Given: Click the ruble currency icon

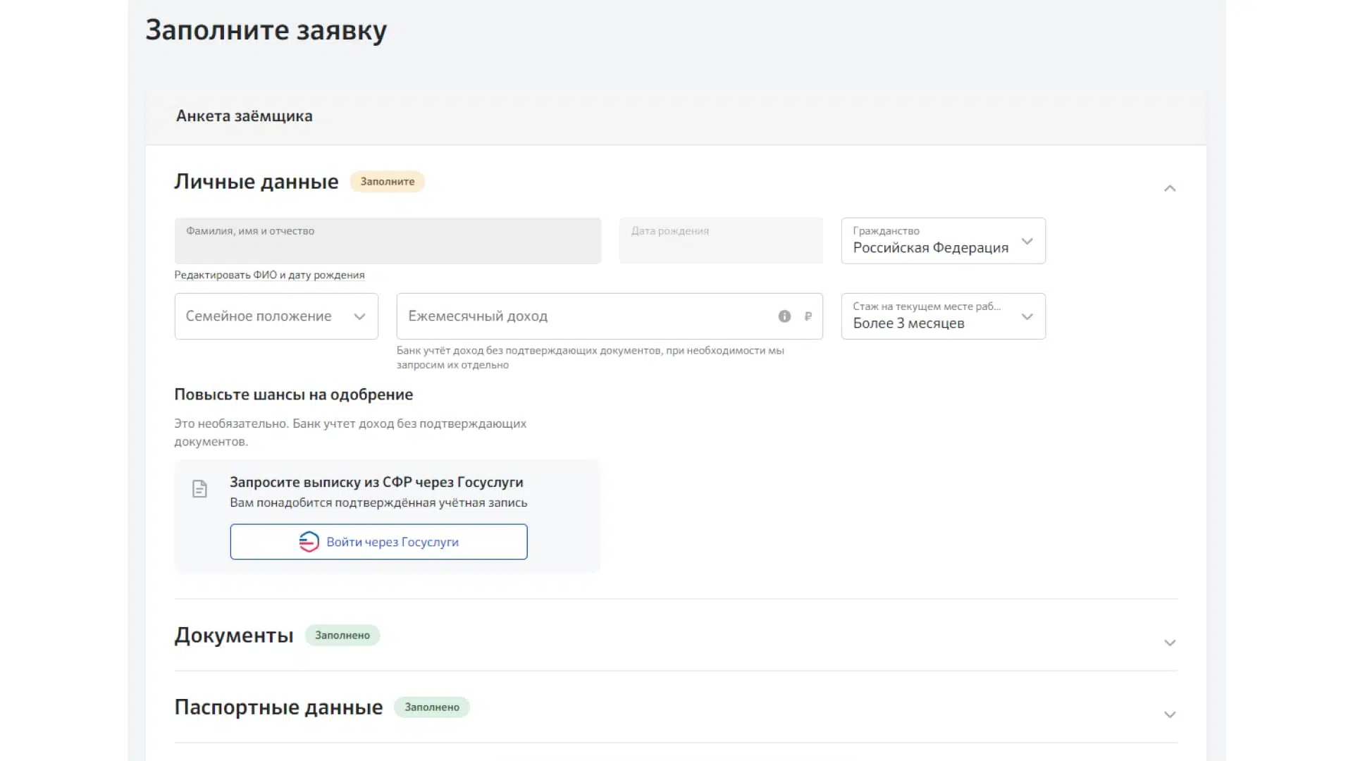Looking at the screenshot, I should point(808,316).
